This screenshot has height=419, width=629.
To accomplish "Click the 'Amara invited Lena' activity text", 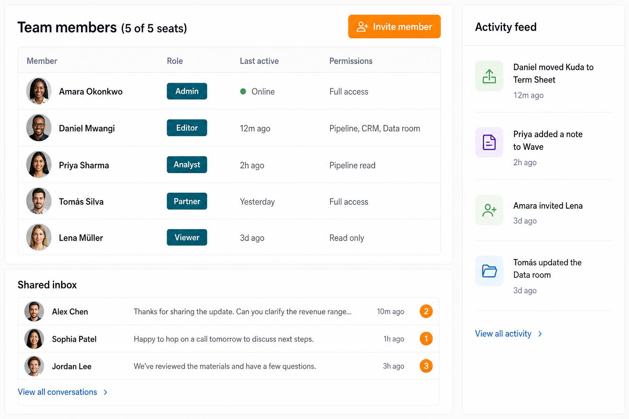I will (x=548, y=206).
